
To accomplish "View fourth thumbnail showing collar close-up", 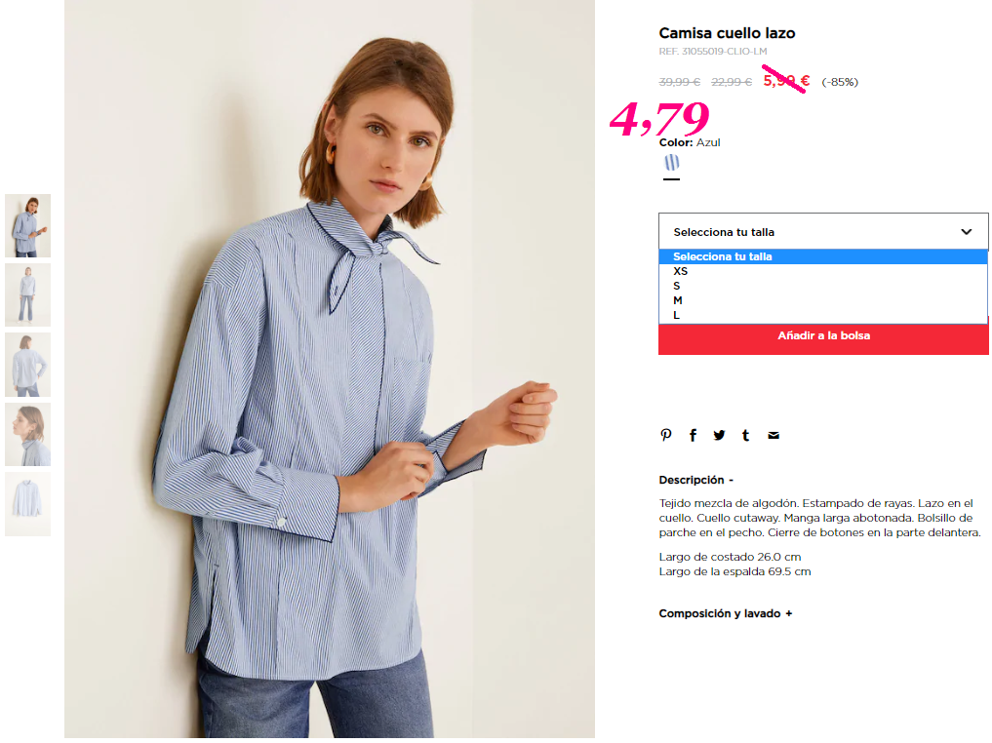I will [28, 435].
